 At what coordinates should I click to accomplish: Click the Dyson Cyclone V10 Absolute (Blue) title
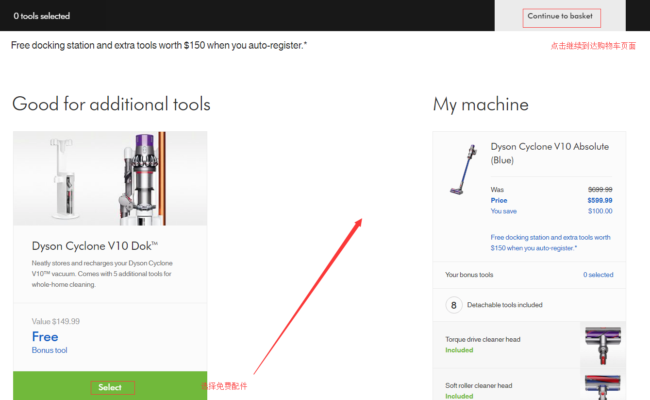pyautogui.click(x=550, y=153)
